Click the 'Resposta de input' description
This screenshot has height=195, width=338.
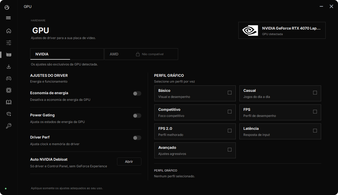[257, 135]
